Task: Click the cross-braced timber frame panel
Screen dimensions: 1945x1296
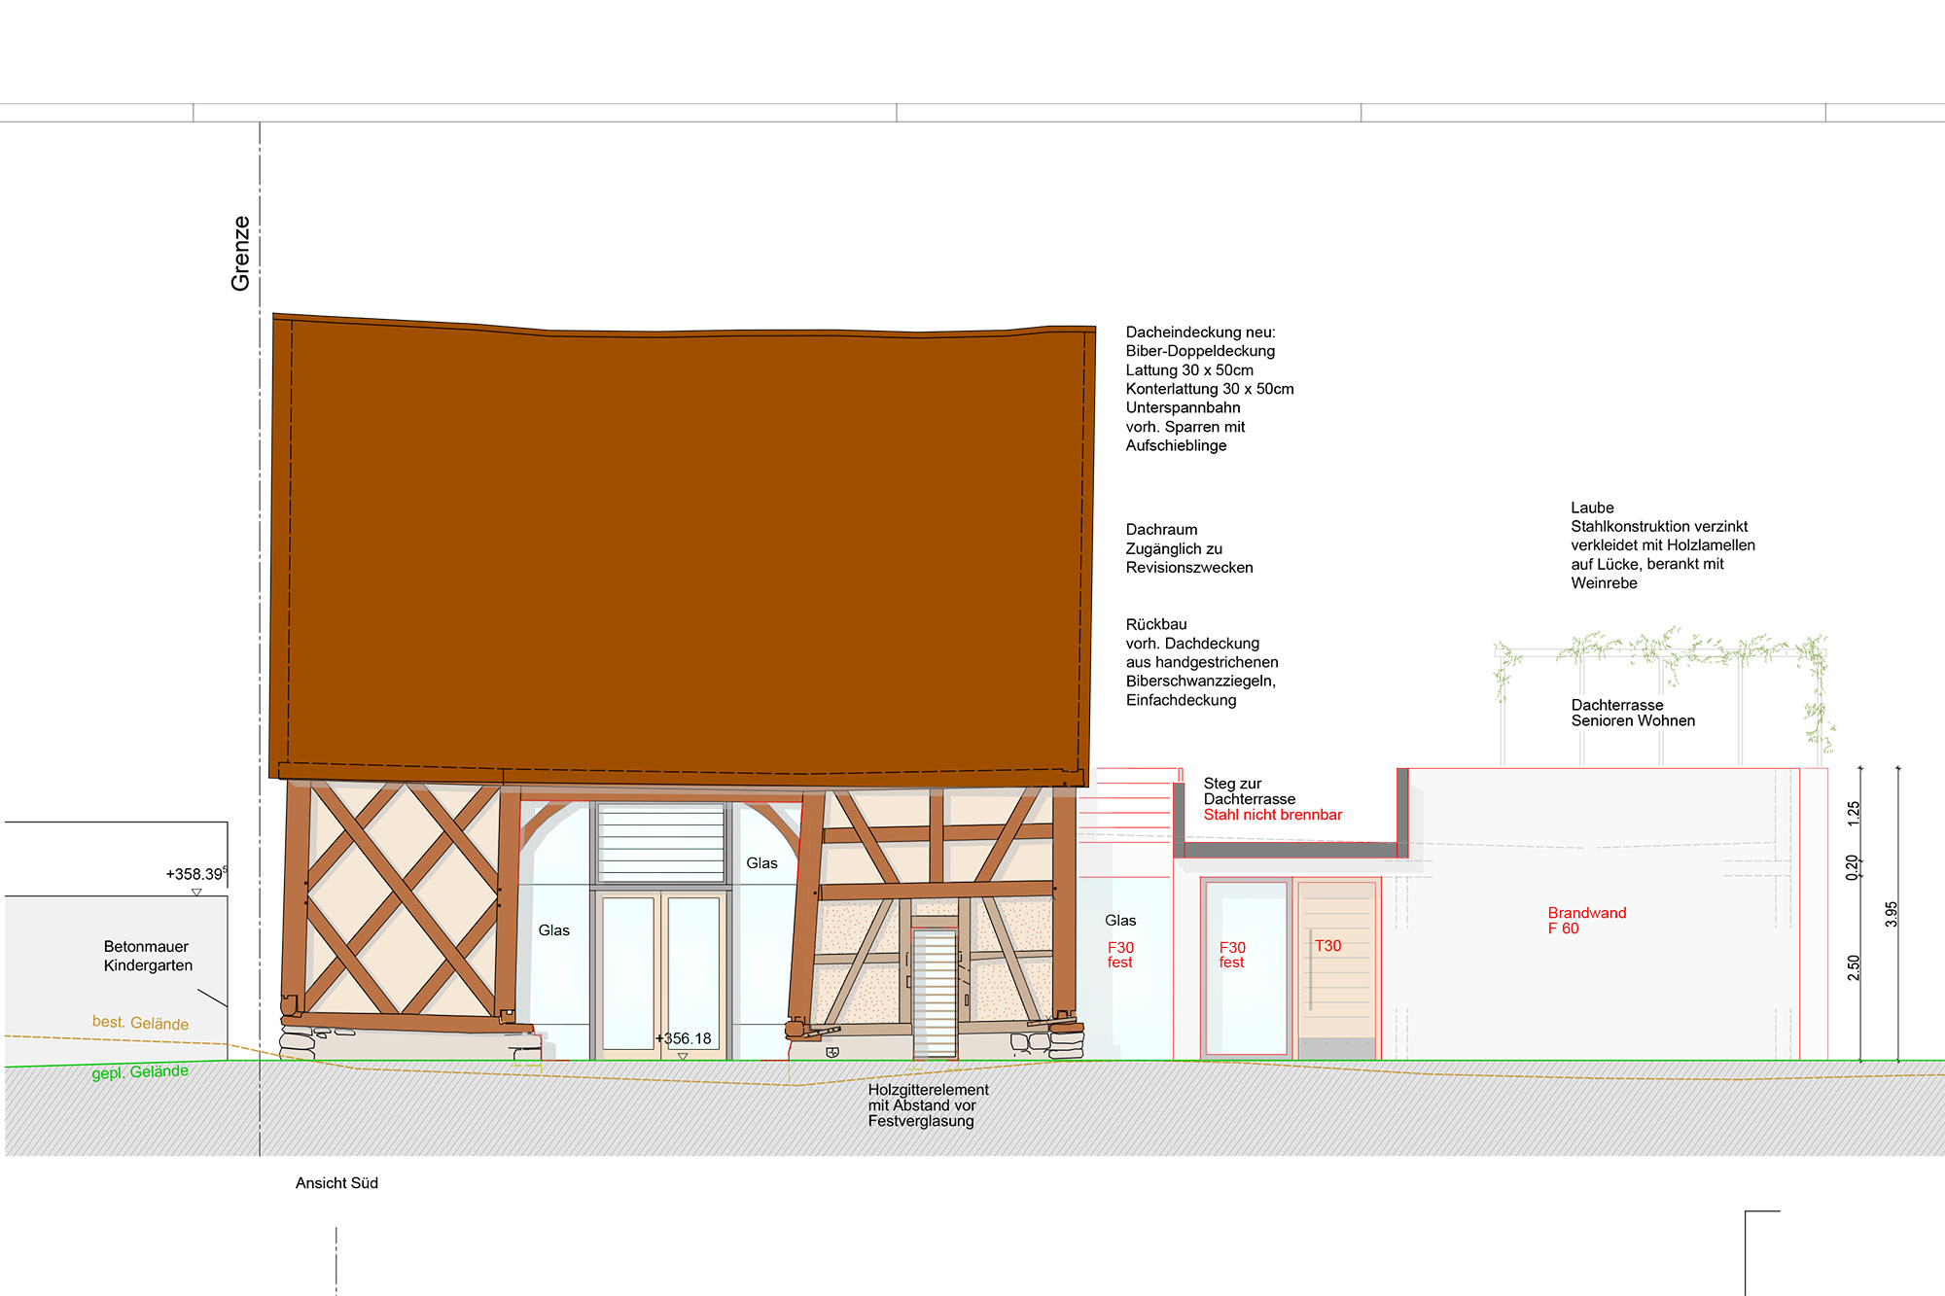Action: click(403, 899)
